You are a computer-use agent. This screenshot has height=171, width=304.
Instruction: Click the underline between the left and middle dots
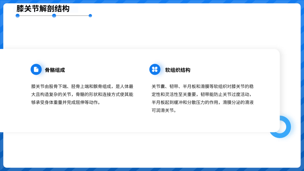coord(36,16)
